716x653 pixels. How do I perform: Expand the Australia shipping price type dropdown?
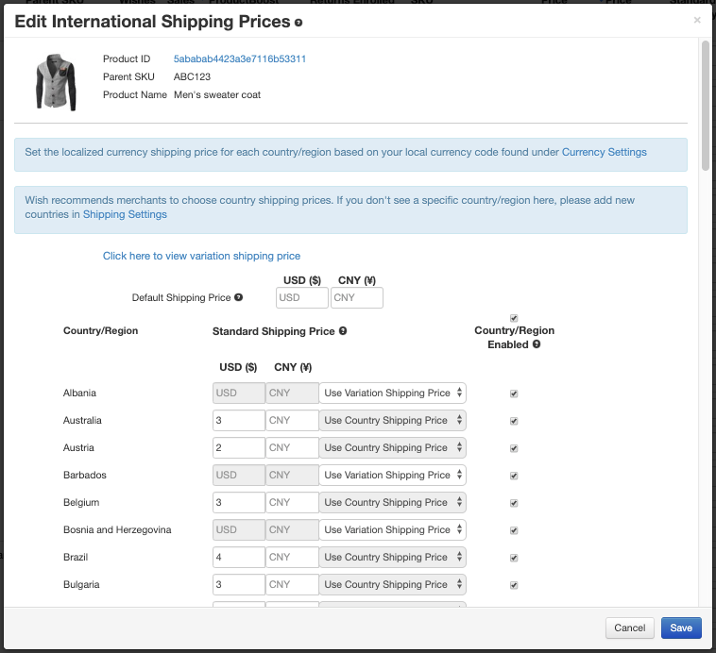point(392,421)
